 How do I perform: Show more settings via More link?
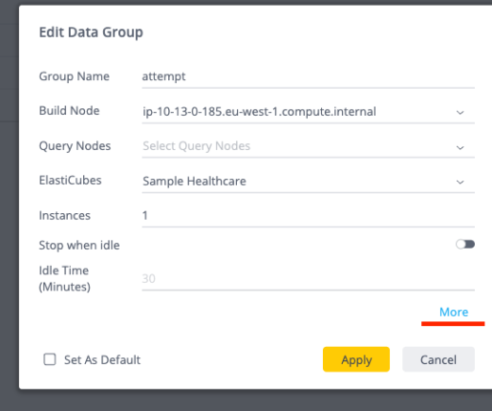click(x=454, y=312)
